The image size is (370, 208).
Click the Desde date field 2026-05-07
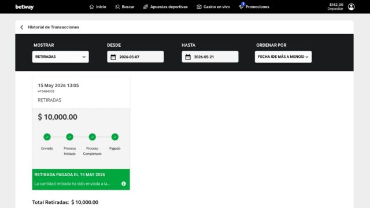(135, 57)
